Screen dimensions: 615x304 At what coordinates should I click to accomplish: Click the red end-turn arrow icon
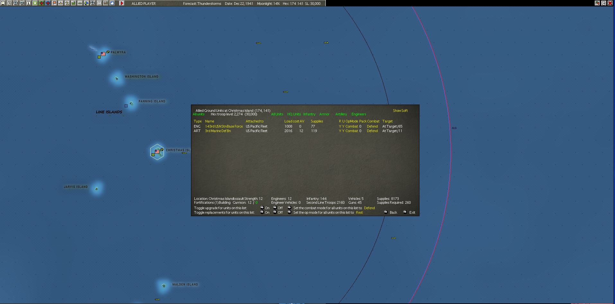(122, 3)
